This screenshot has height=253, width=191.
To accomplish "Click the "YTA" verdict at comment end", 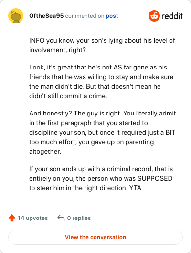I will pyautogui.click(x=135, y=188).
